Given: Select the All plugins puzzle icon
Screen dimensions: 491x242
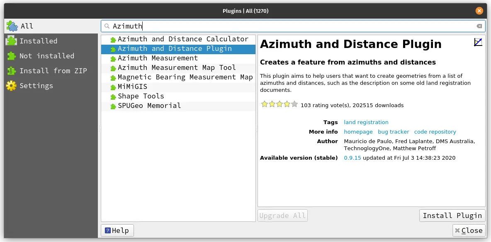Looking at the screenshot, I should pos(13,26).
